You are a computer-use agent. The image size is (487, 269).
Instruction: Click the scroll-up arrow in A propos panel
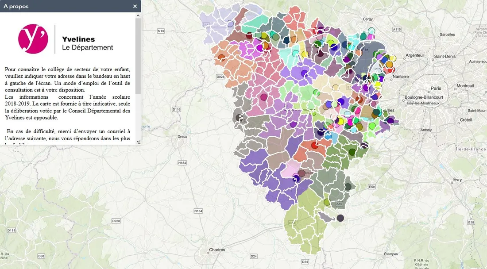[x=138, y=15]
